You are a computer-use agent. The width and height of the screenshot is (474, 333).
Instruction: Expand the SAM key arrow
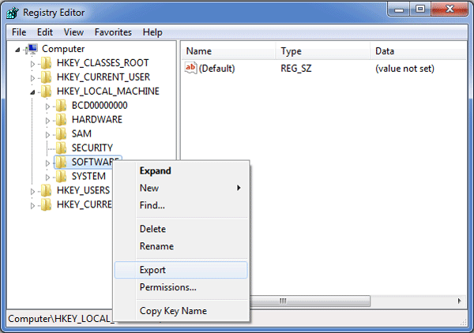tap(48, 134)
